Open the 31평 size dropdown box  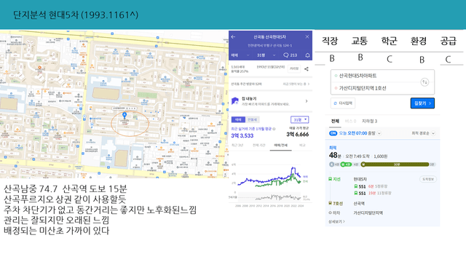299,119
